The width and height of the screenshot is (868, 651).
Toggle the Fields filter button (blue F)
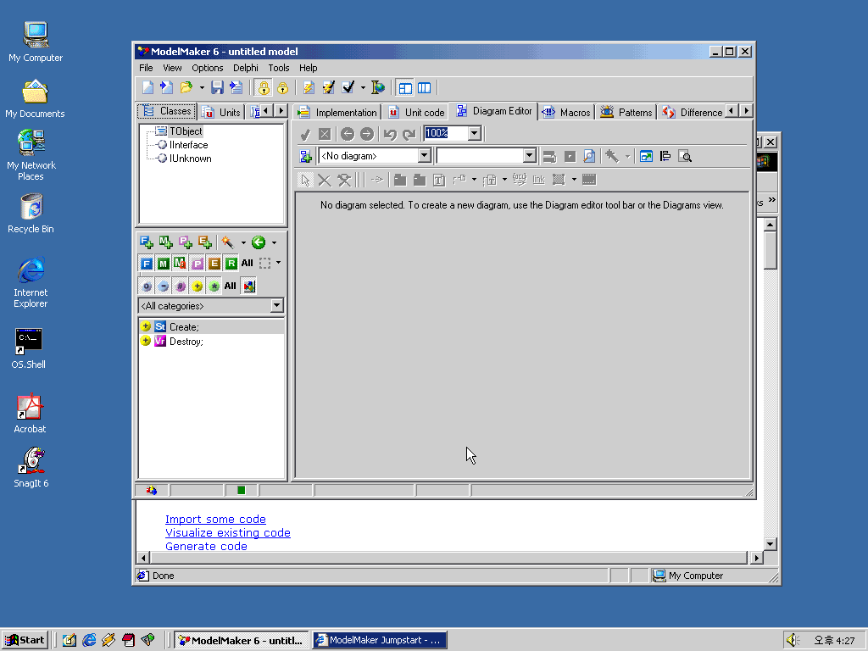[147, 264]
